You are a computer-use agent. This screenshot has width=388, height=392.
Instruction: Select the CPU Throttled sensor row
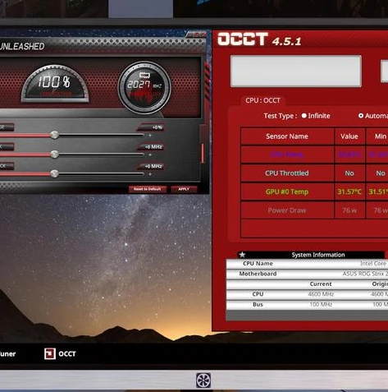click(314, 173)
